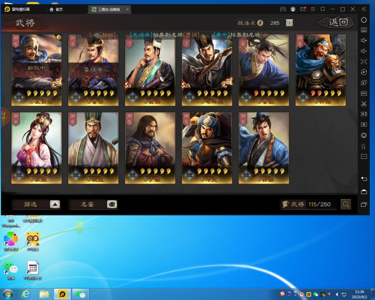This screenshot has height=300, width=375.
Task: Select the blue-turban armored general card
Action: (207, 148)
